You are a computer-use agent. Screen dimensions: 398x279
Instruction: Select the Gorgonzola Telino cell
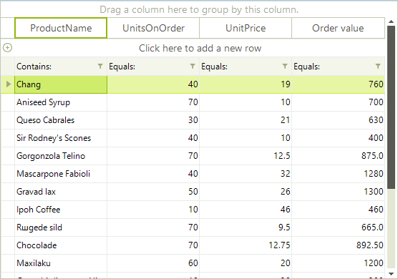[61, 156]
